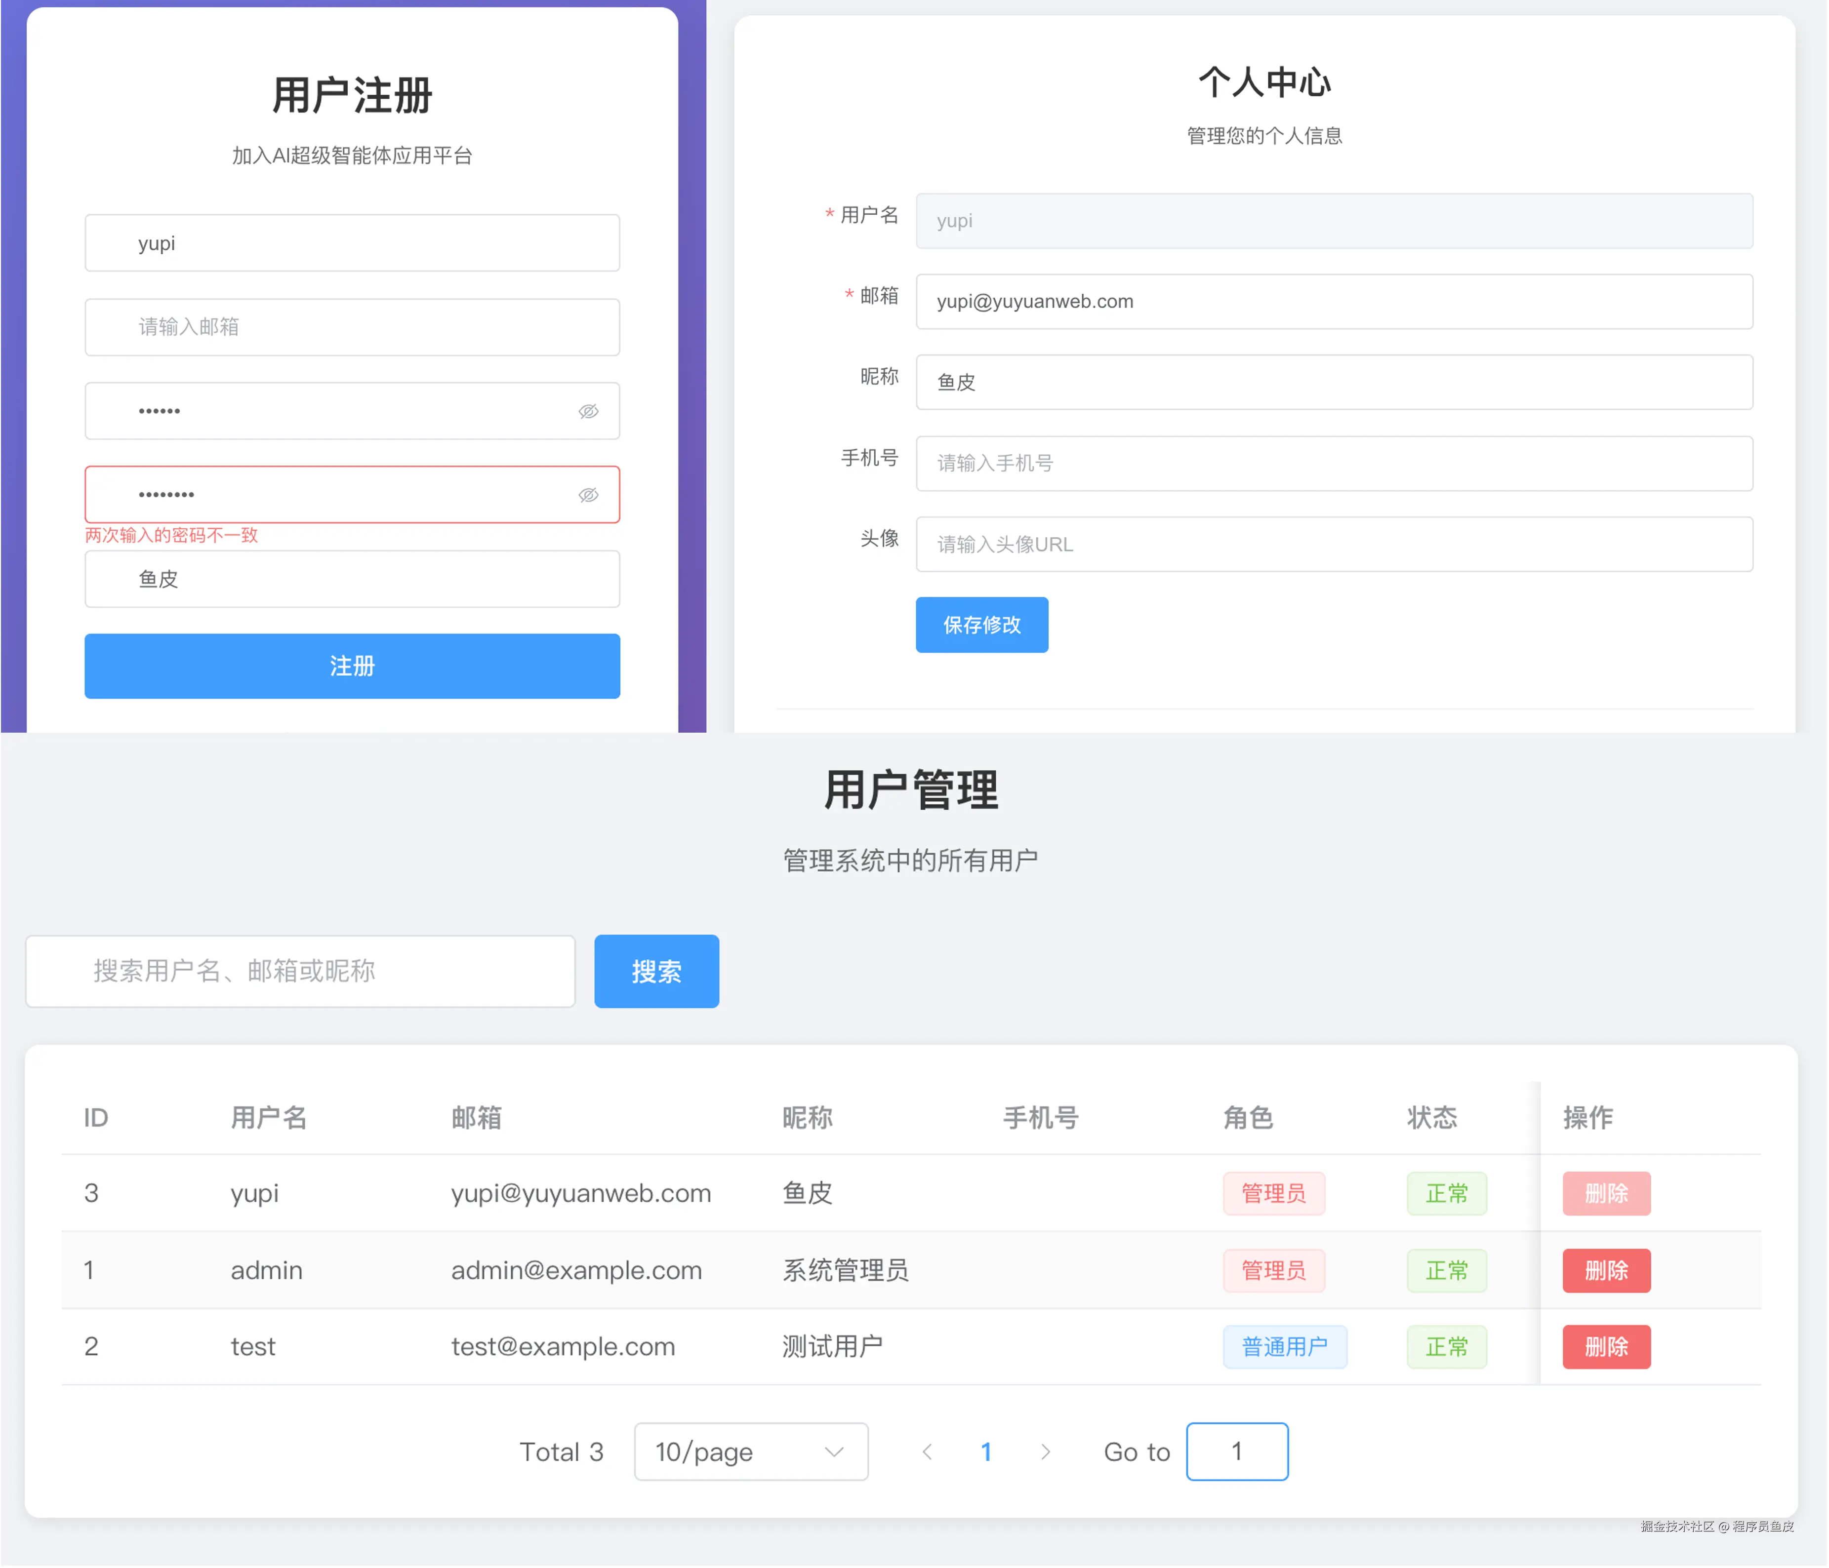Click the 邮箱 column header in table
This screenshot has height=1568, width=1829.
[477, 1118]
